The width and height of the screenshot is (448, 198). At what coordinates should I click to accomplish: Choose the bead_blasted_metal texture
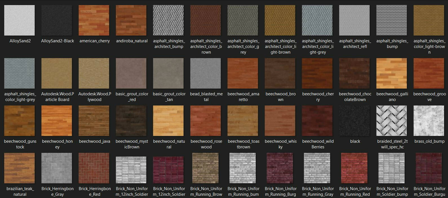[x=206, y=73]
